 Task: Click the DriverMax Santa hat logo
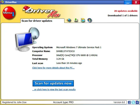(x=41, y=12)
